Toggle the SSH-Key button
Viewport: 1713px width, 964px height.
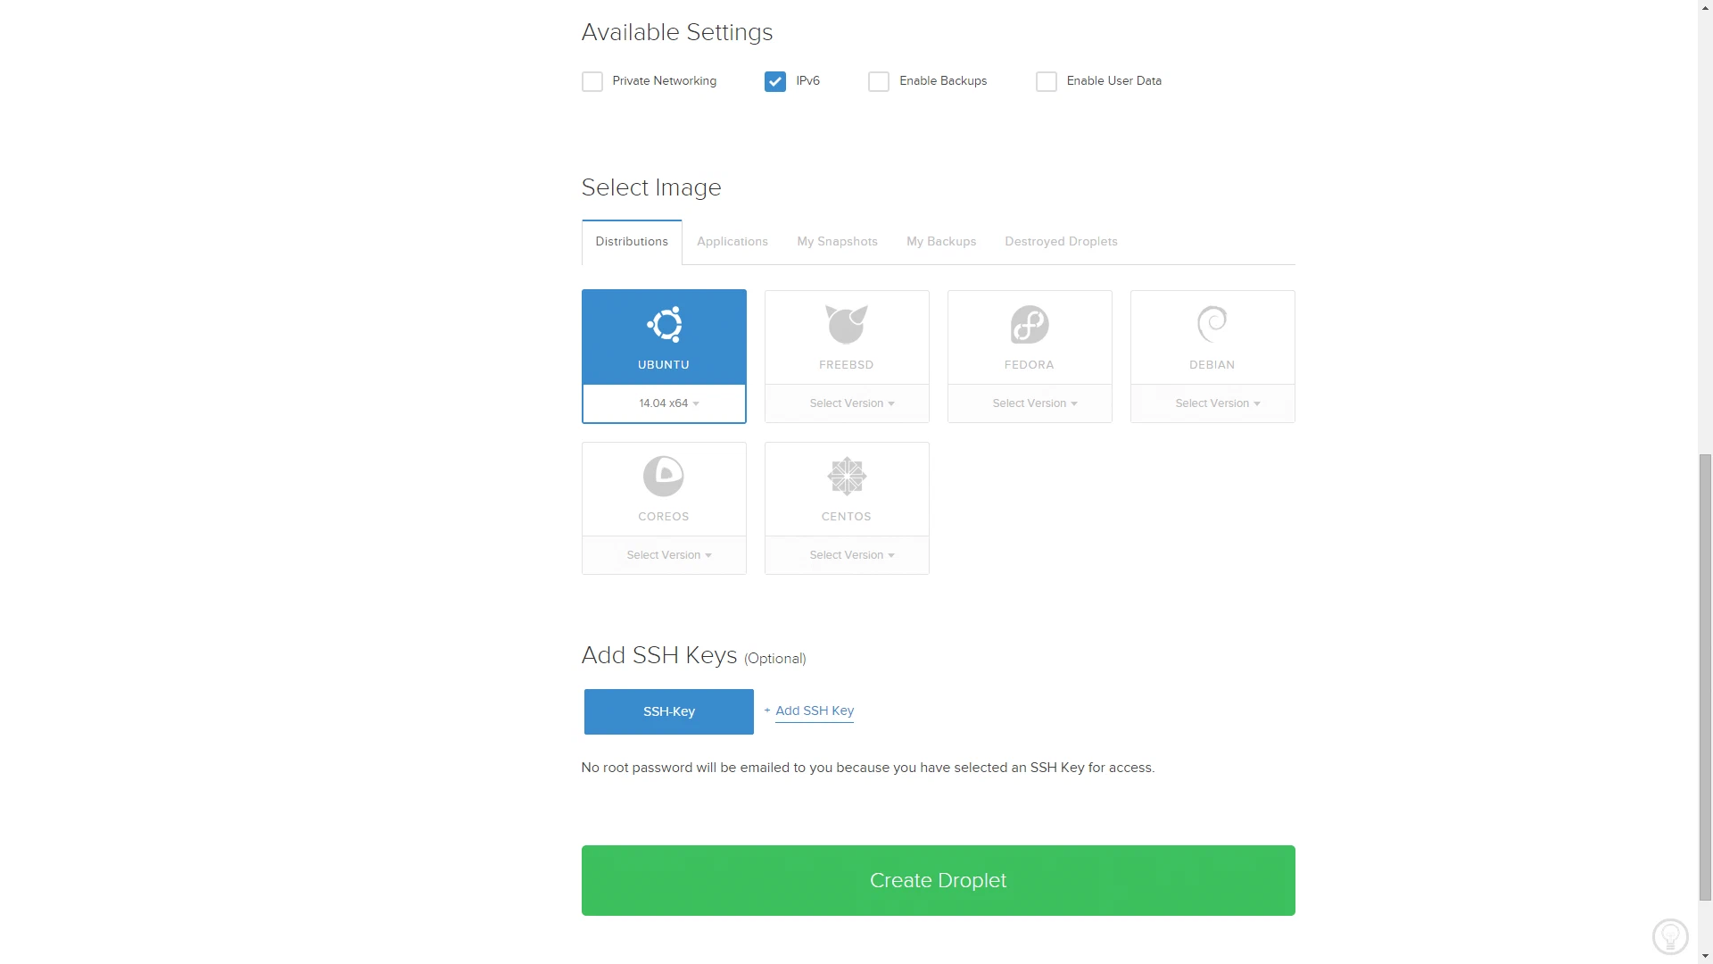pyautogui.click(x=669, y=711)
